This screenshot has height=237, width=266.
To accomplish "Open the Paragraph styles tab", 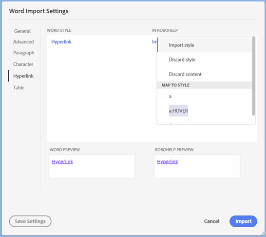I will tap(24, 53).
